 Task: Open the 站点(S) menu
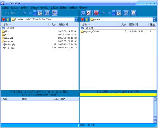point(15,8)
